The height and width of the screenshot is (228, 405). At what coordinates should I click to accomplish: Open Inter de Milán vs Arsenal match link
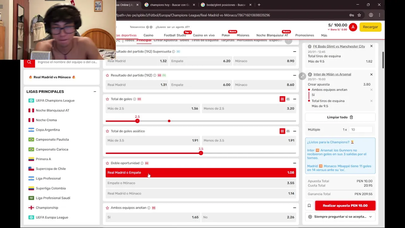[x=332, y=74]
